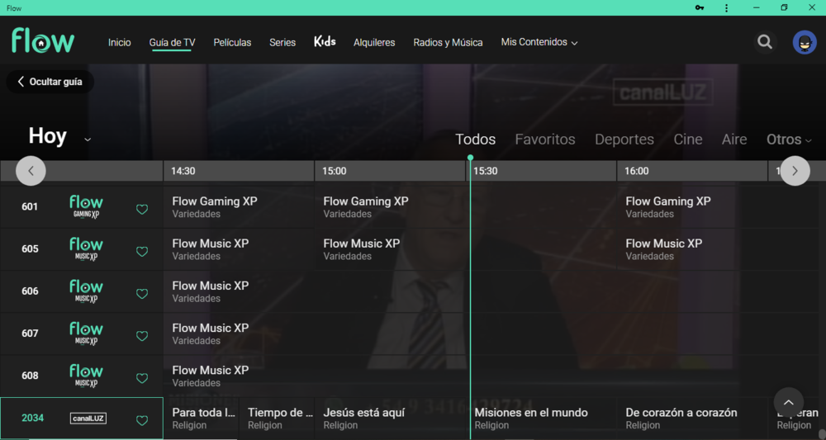Toggle favorite heart for channel 605
Image resolution: width=826 pixels, height=440 pixels.
pyautogui.click(x=142, y=252)
